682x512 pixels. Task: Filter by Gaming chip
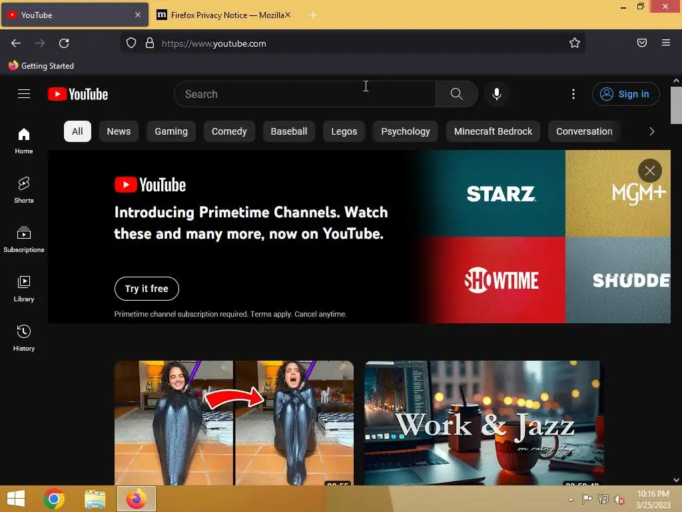click(171, 131)
